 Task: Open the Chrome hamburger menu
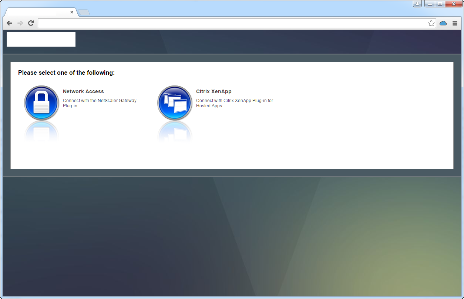click(x=455, y=23)
